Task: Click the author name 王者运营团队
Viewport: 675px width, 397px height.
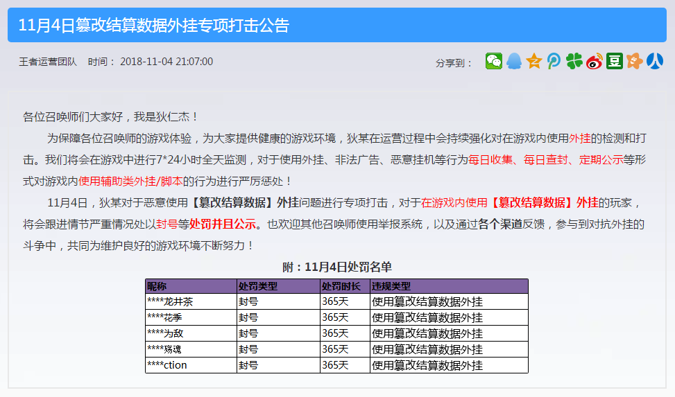Action: (x=48, y=62)
